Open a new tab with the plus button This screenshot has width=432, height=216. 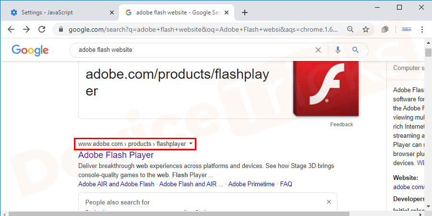244,12
